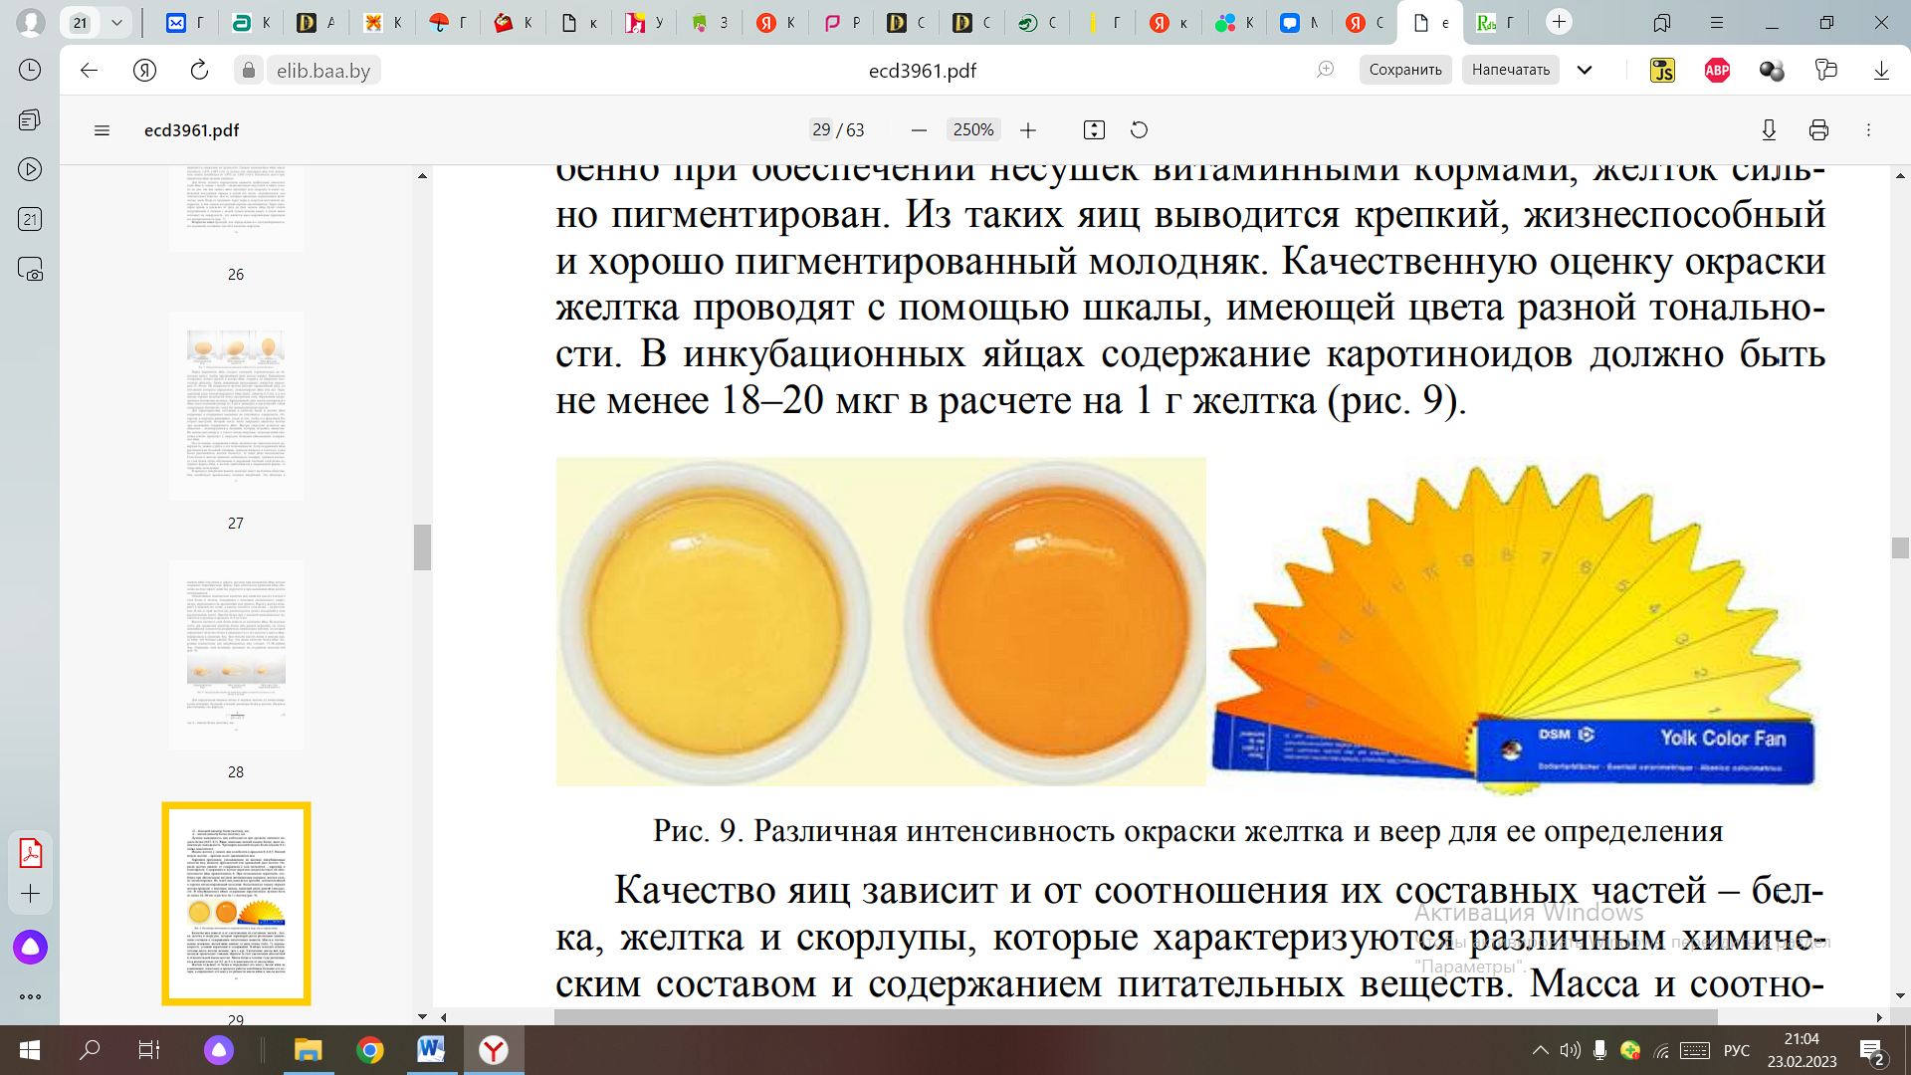This screenshot has width=1911, height=1075.
Task: Open the PDF viewer more options menu
Action: [1868, 130]
